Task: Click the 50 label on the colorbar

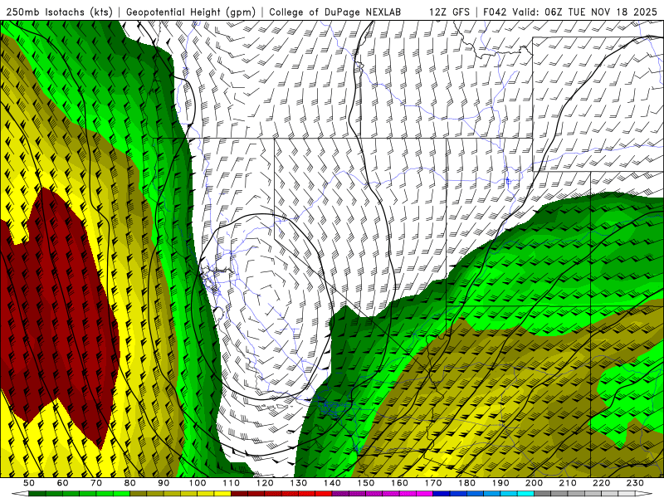Action: tap(29, 483)
